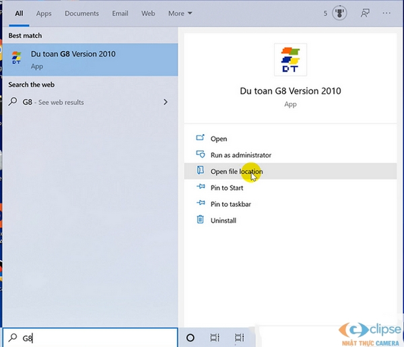Click the Open action icon
404x347 pixels.
click(200, 137)
